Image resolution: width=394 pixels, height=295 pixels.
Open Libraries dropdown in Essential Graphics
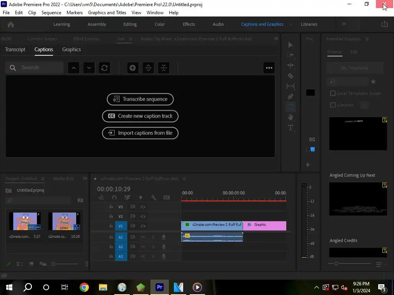tap(365, 105)
